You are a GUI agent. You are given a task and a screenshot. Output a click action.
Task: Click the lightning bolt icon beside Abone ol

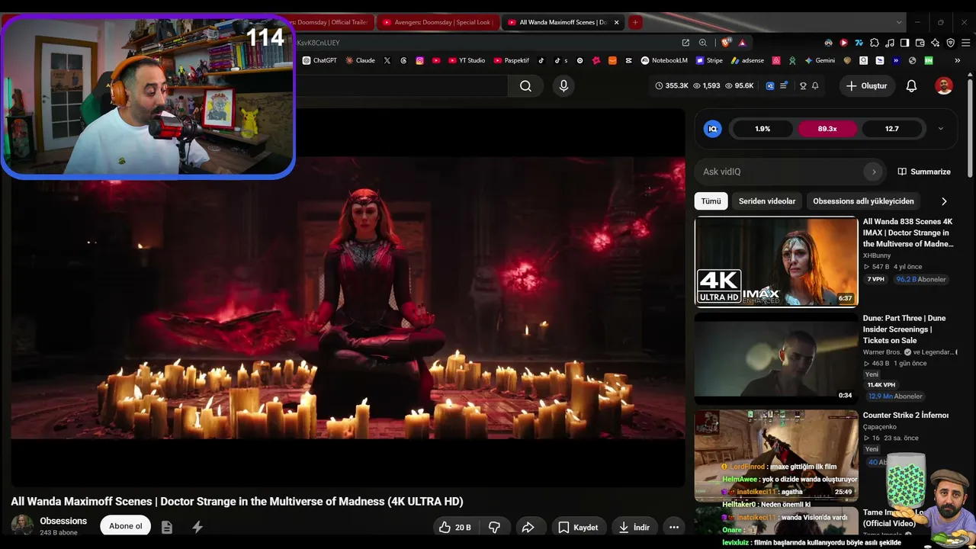(197, 527)
